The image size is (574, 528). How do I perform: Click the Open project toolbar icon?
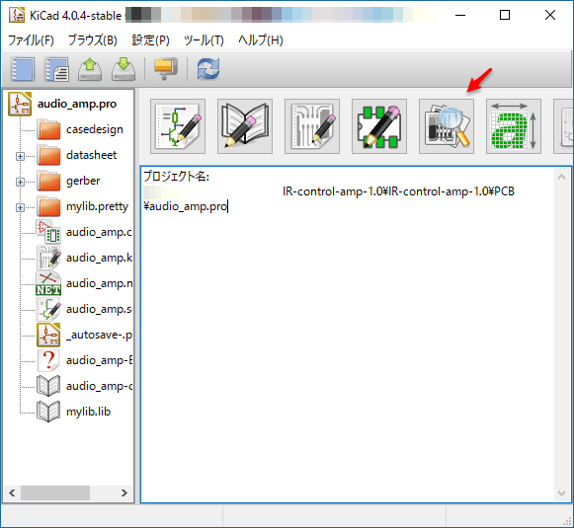(x=90, y=69)
